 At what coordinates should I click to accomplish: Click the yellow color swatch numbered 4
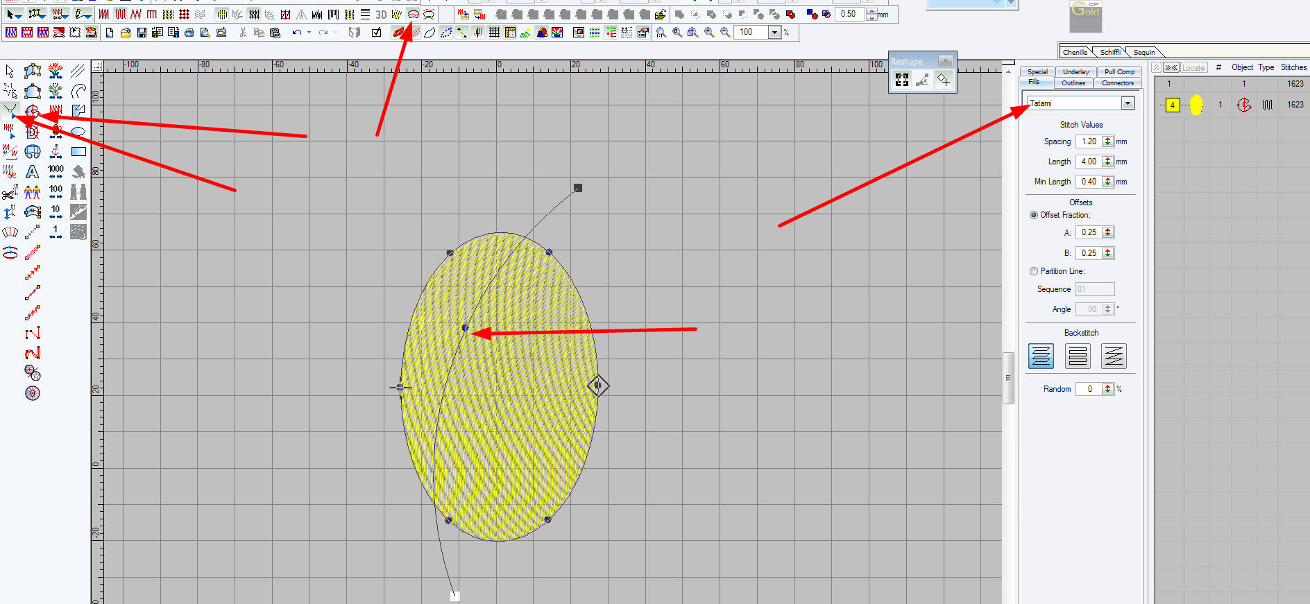(x=1173, y=105)
